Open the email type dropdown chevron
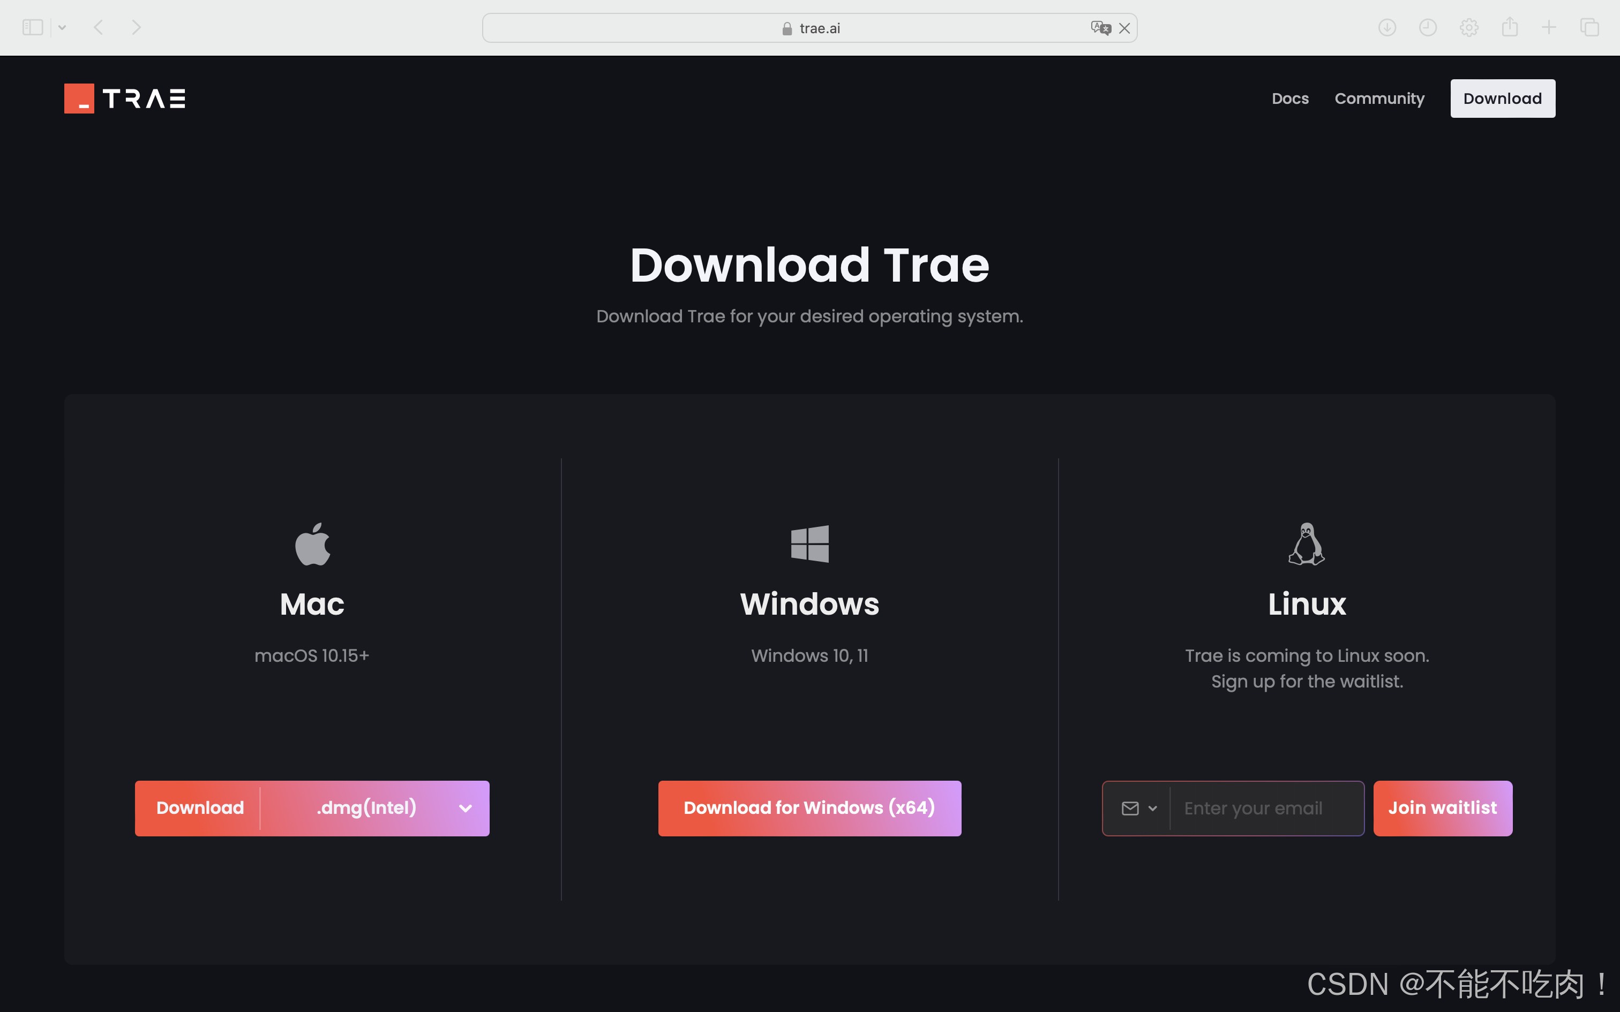Viewport: 1620px width, 1012px height. pos(1152,808)
